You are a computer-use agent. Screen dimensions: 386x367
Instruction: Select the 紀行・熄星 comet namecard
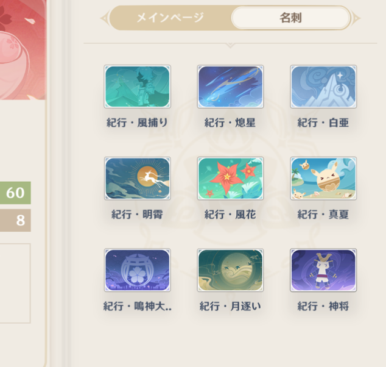click(x=230, y=87)
